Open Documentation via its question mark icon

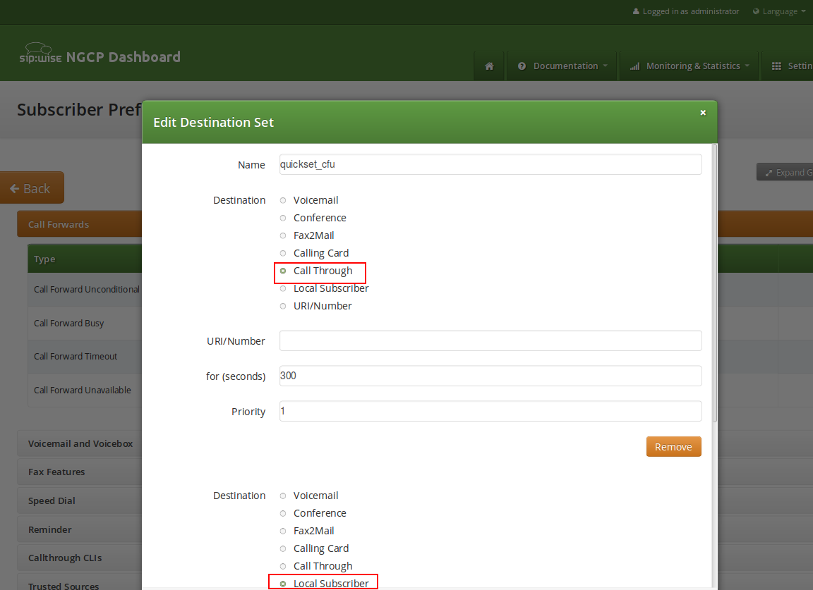(522, 66)
